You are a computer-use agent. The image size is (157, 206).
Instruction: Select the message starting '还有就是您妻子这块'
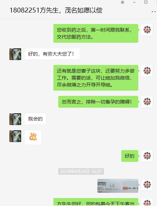96,78
